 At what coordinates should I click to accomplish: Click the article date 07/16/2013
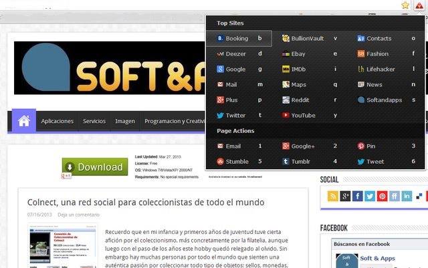point(39,215)
